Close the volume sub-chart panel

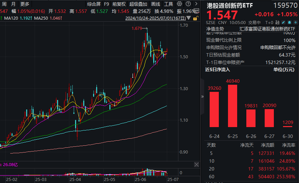(196, 164)
